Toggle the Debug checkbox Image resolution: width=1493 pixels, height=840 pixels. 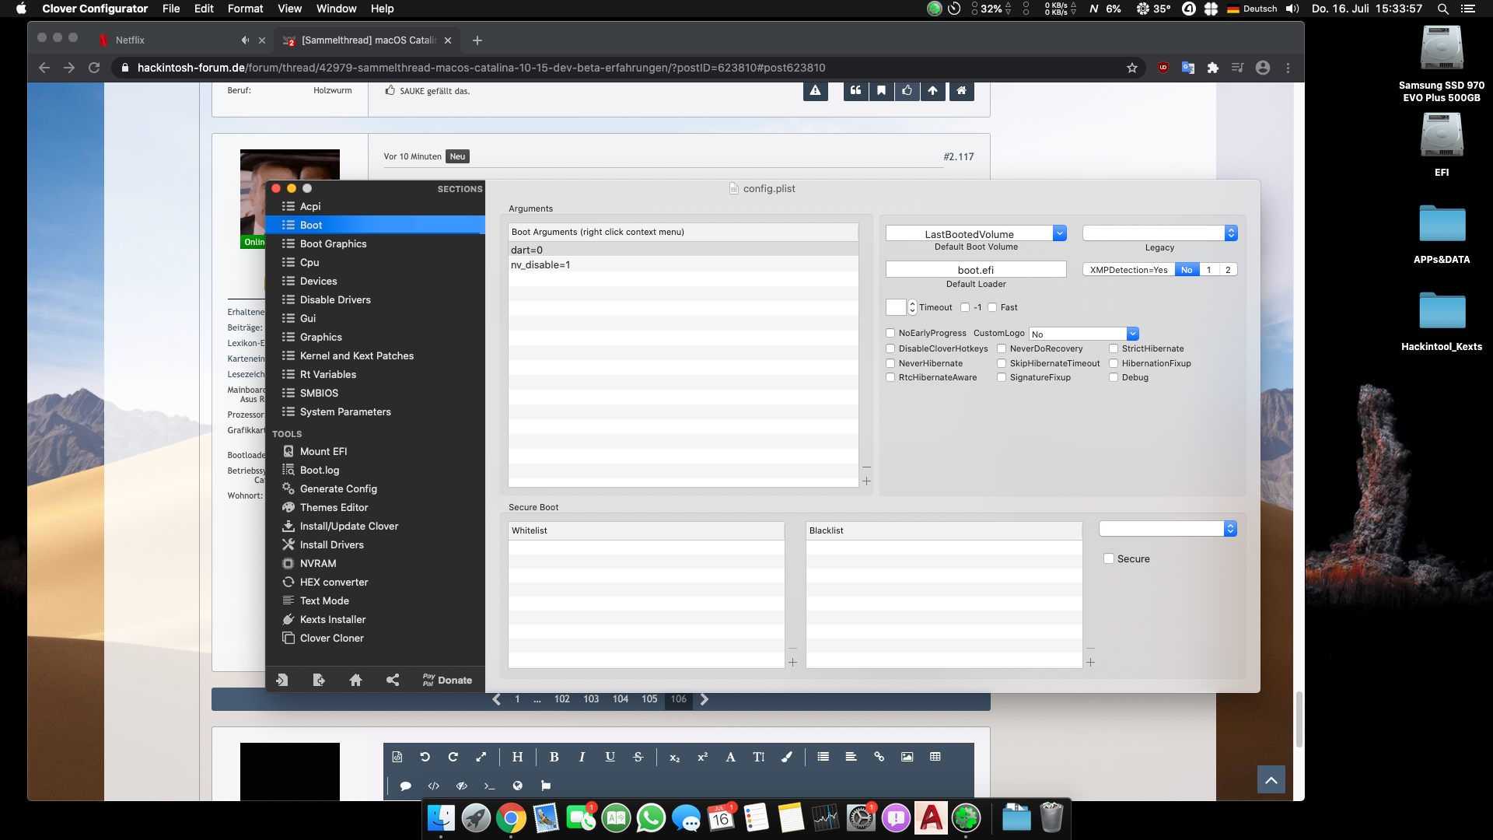[x=1114, y=377]
